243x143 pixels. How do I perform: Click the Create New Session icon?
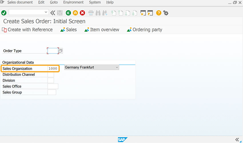coord(143,13)
